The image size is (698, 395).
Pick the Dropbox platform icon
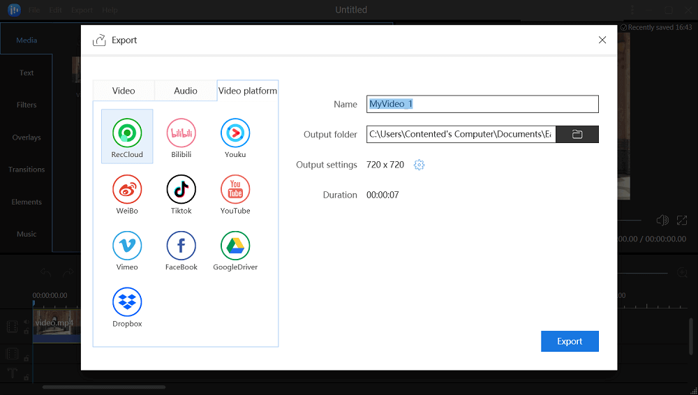(x=127, y=303)
